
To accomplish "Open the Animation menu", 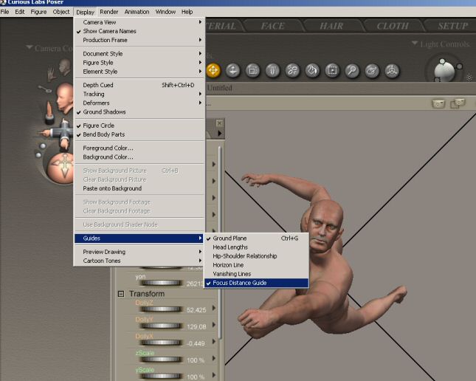I will pyautogui.click(x=137, y=12).
